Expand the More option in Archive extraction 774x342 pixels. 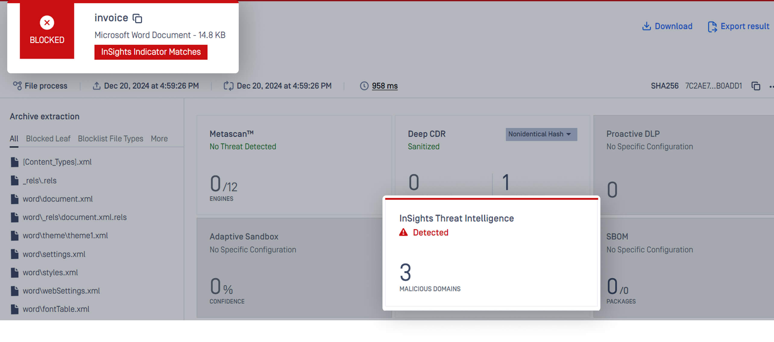pos(159,138)
